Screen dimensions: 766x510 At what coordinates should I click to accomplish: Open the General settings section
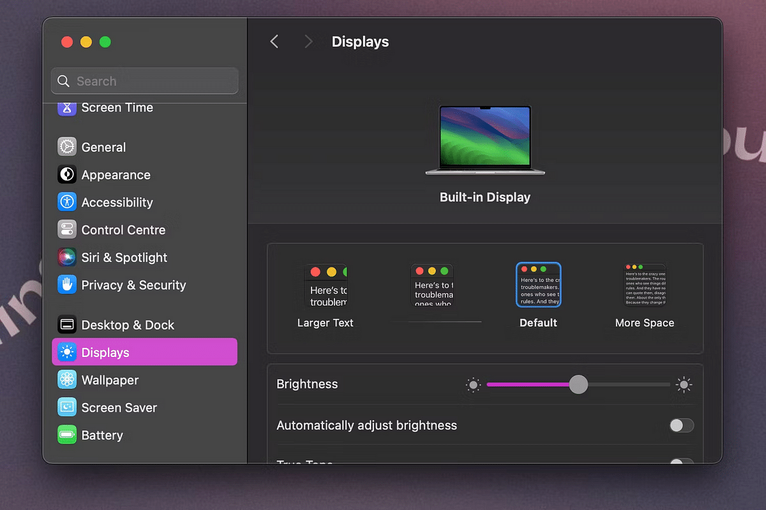click(103, 147)
